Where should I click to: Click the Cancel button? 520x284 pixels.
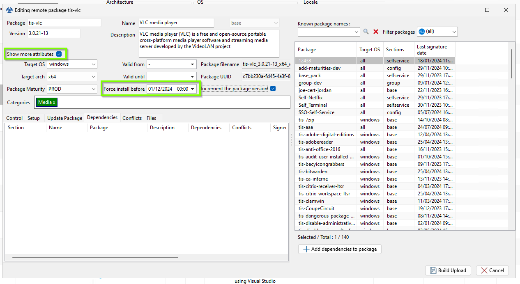(x=492, y=270)
